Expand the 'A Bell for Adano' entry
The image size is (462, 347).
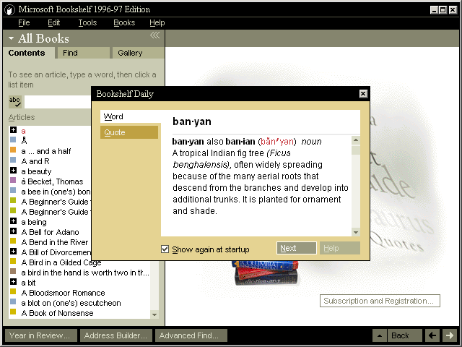13,231
